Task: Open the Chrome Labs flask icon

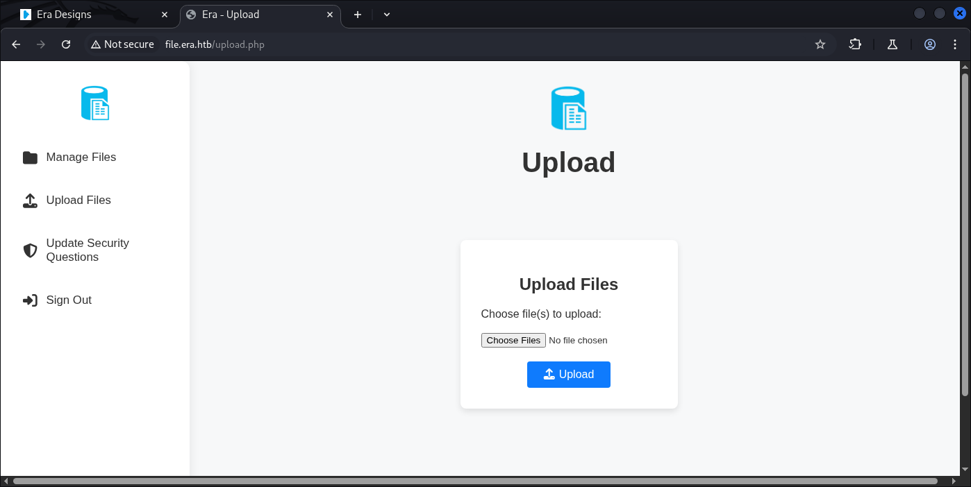Action: click(893, 44)
